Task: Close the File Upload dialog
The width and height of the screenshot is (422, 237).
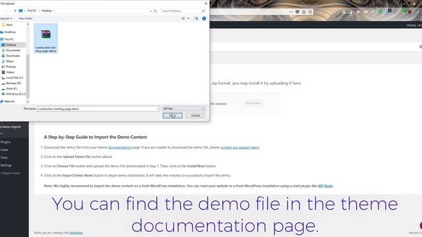Action: [206, 3]
